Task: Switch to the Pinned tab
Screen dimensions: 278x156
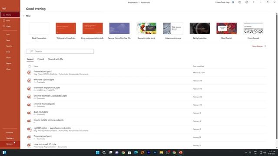Action: pyautogui.click(x=40, y=59)
